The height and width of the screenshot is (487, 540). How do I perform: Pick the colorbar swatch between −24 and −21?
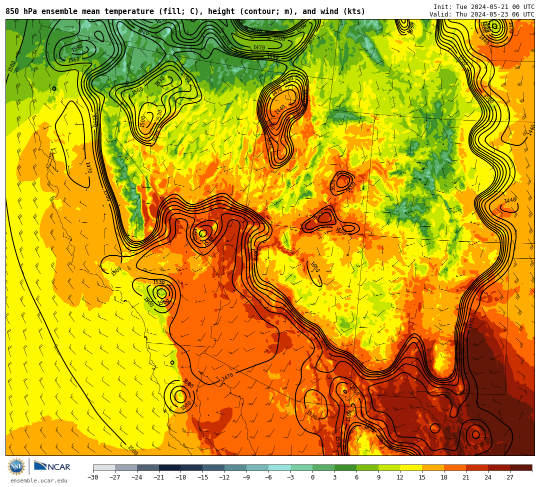(x=148, y=467)
